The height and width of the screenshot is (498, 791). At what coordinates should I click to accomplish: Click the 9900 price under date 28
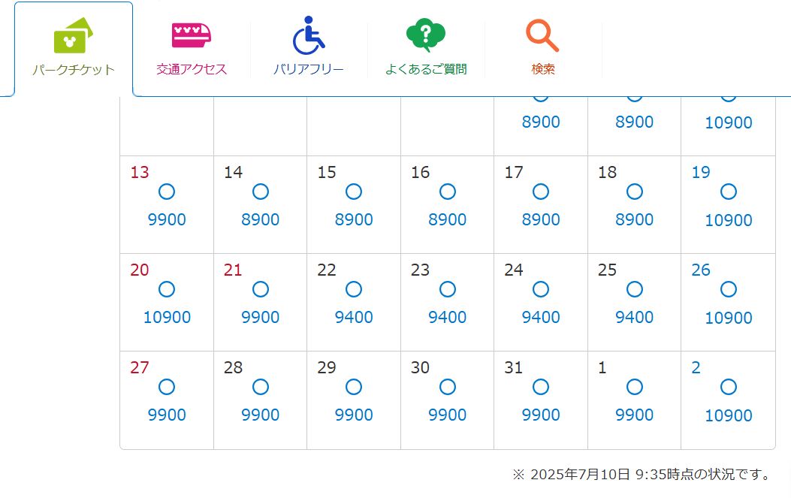pos(261,415)
